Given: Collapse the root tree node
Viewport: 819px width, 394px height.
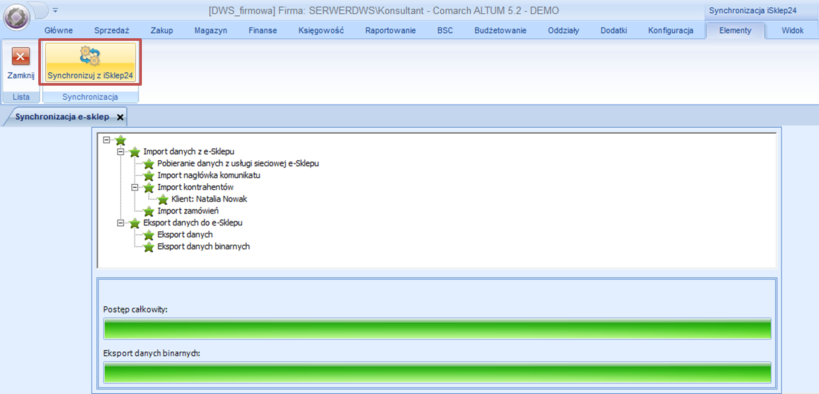Looking at the screenshot, I should (107, 140).
